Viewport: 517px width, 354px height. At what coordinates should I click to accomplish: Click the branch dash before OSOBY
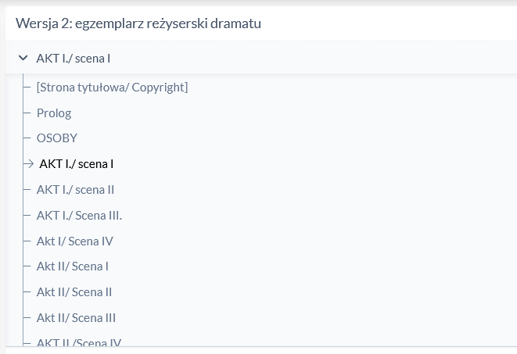[x=28, y=138]
